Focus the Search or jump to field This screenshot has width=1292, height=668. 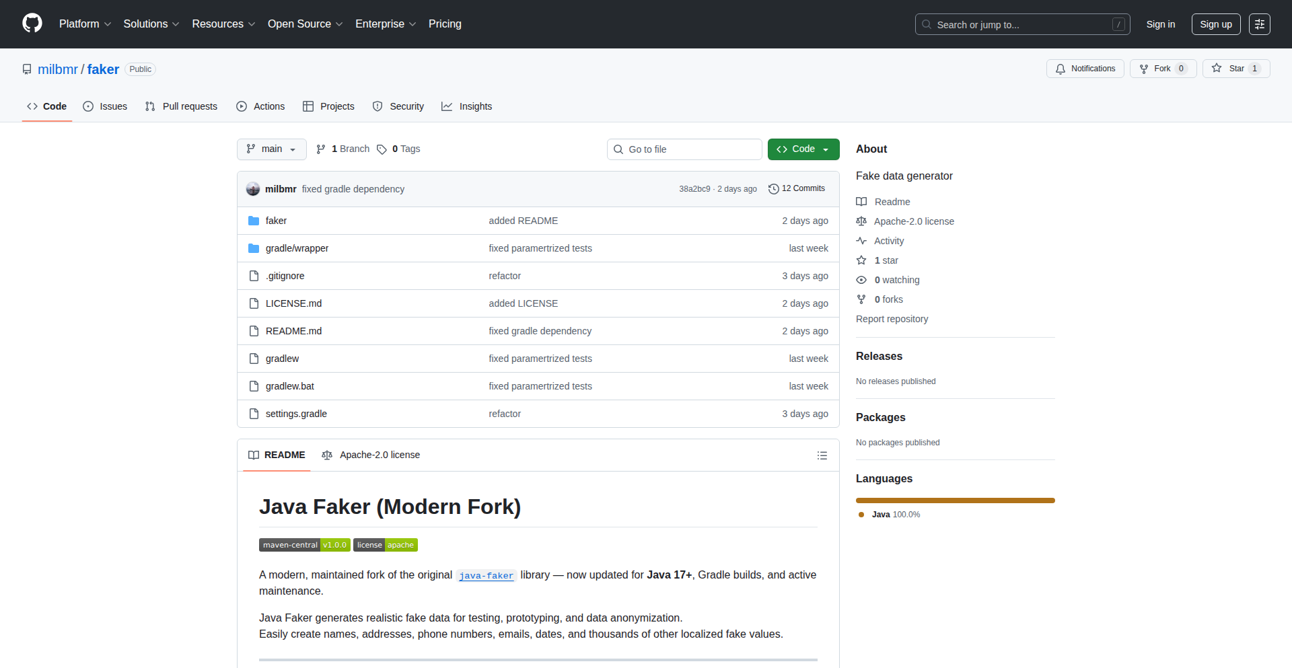pos(1022,24)
